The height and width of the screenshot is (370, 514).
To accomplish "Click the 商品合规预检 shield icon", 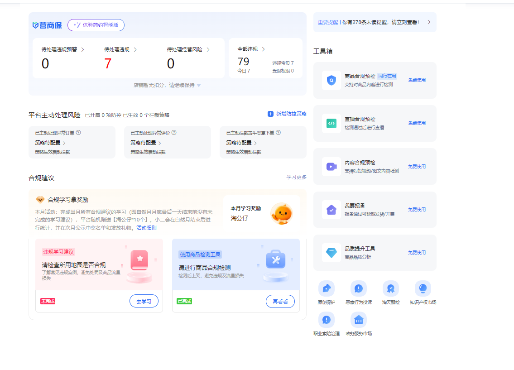I will pos(331,80).
